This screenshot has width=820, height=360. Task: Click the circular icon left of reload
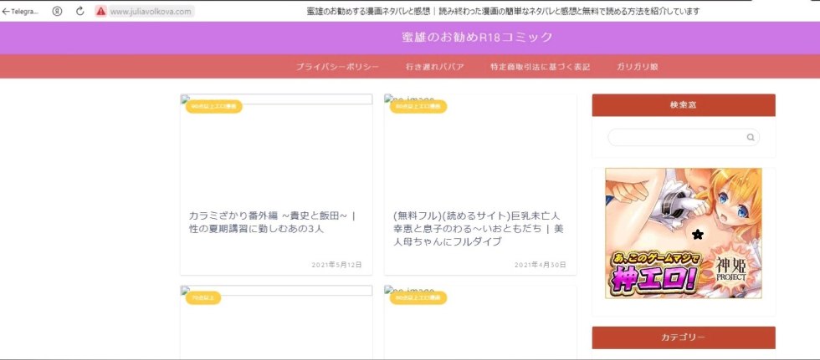[57, 12]
